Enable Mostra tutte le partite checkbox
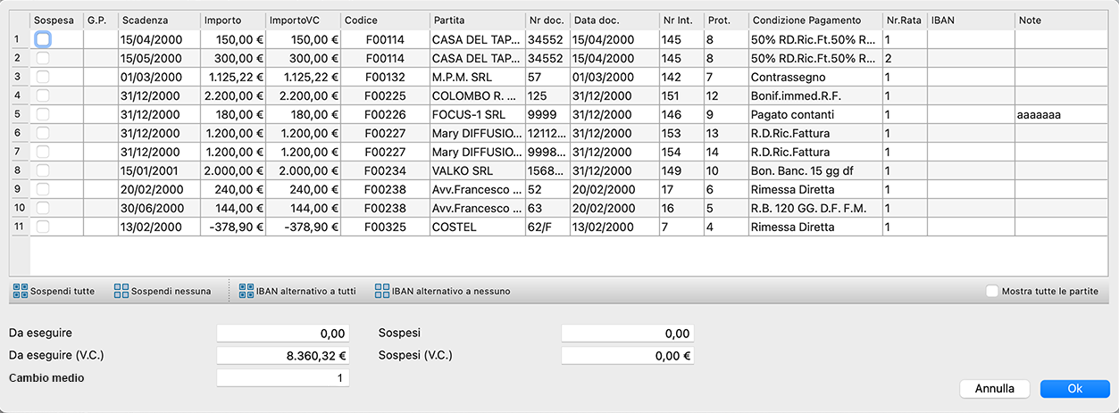 tap(991, 291)
